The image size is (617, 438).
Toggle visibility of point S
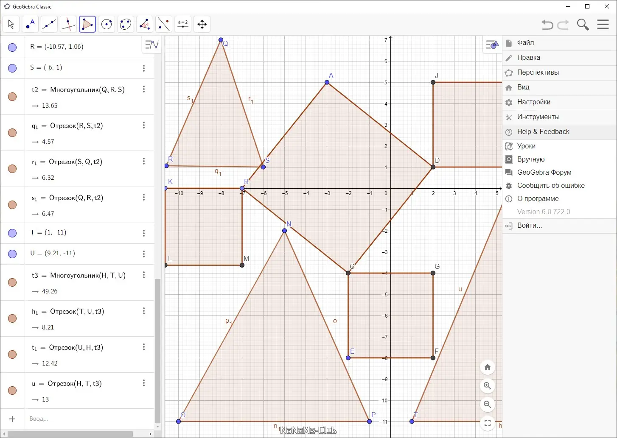point(12,68)
